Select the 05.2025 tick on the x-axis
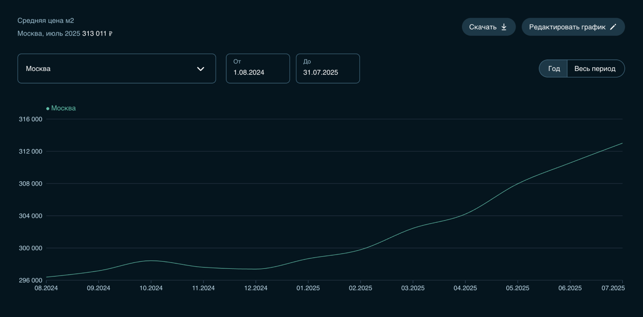This screenshot has height=317, width=643. coord(517,288)
